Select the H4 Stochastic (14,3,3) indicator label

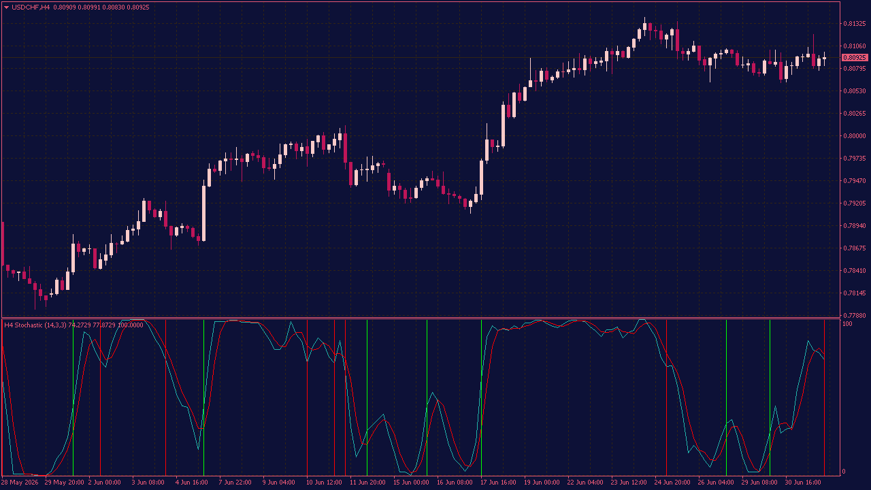35,325
